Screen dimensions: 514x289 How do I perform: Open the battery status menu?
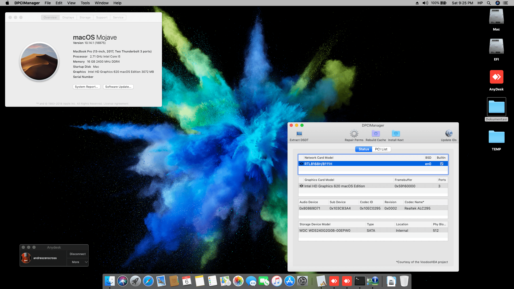pyautogui.click(x=443, y=3)
